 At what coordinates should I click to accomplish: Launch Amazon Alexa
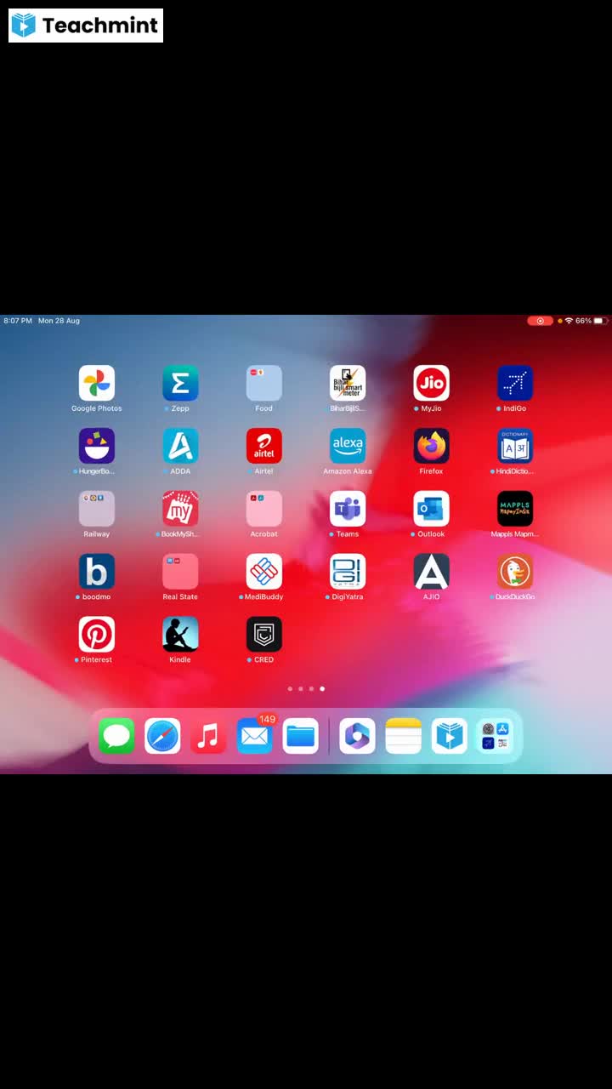click(x=348, y=446)
